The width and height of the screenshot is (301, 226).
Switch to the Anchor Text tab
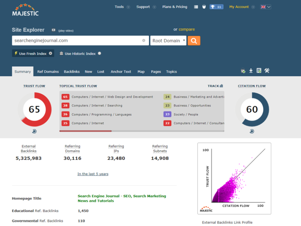point(121,71)
